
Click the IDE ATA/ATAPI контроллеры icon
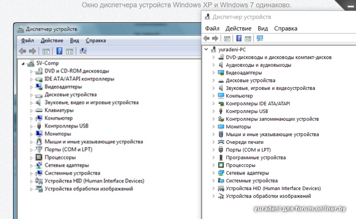39,79
